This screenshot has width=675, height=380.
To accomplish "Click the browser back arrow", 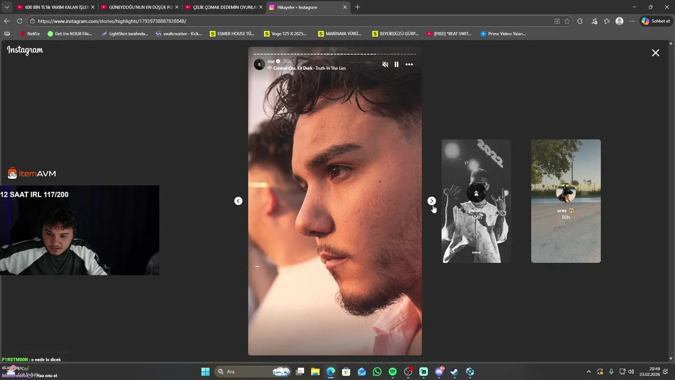I will (x=7, y=21).
